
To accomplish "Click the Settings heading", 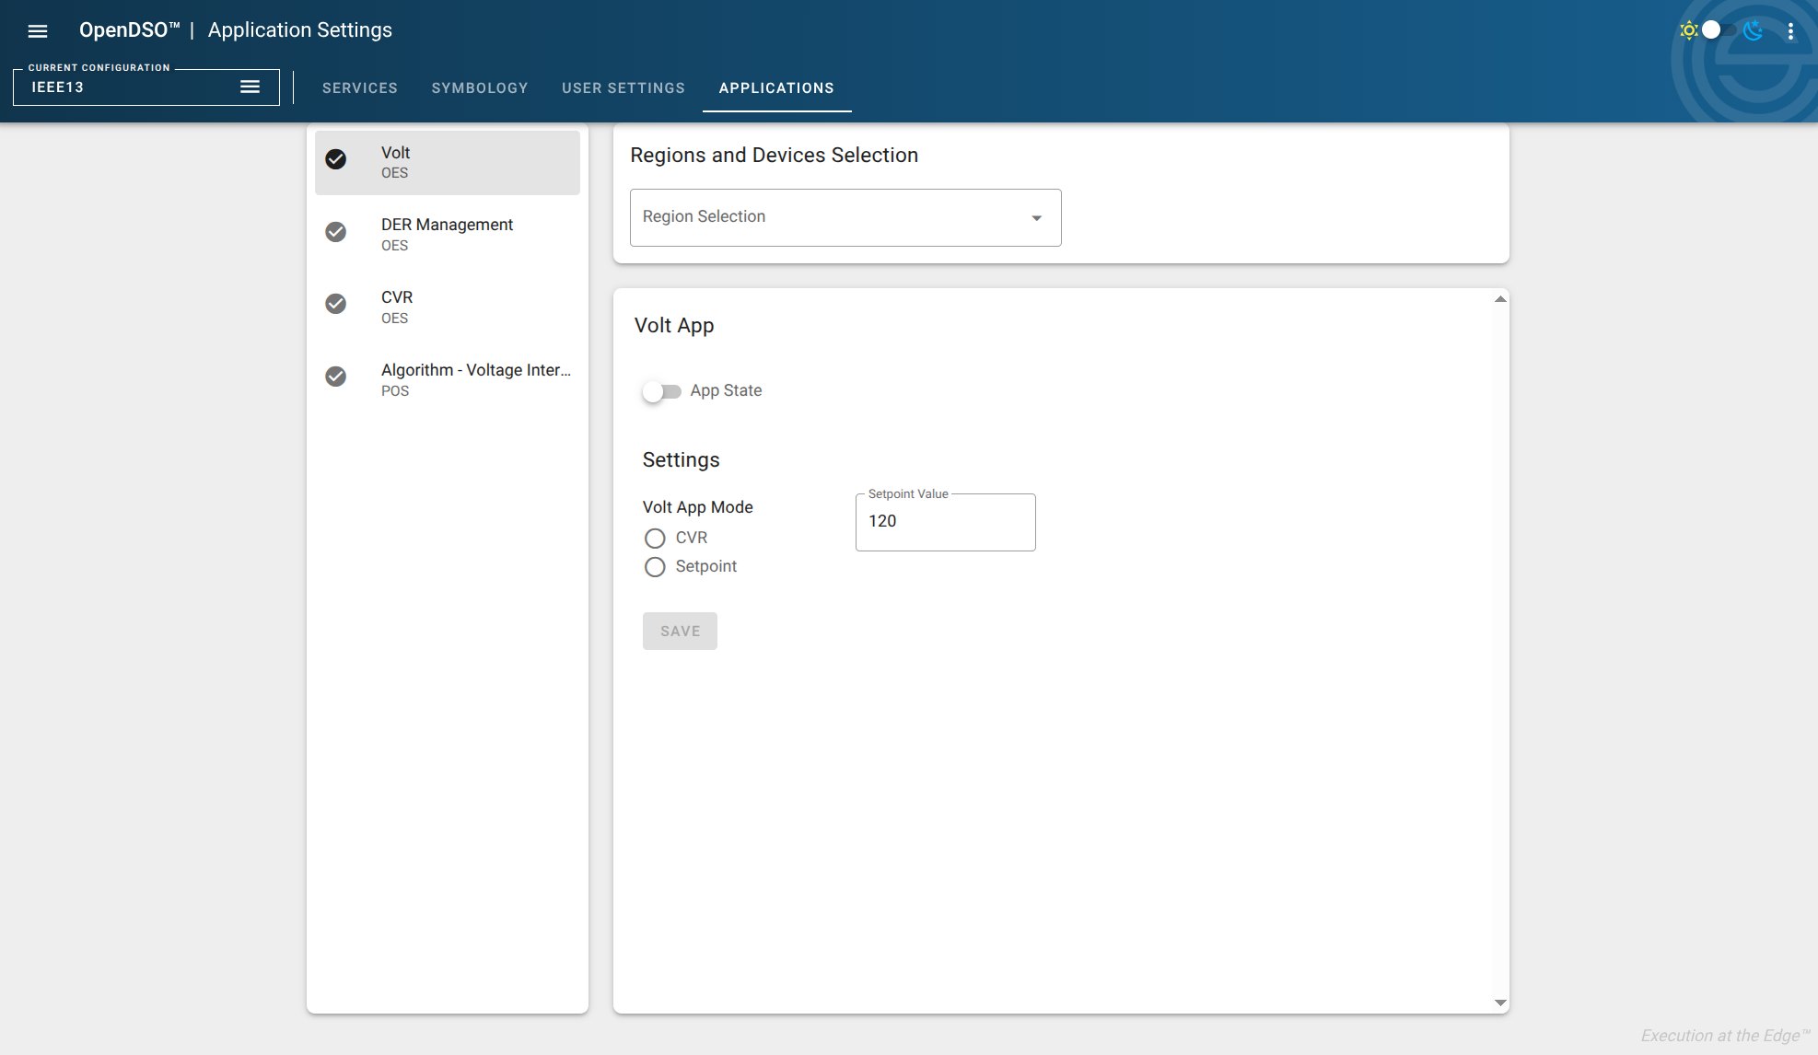I will tap(681, 460).
